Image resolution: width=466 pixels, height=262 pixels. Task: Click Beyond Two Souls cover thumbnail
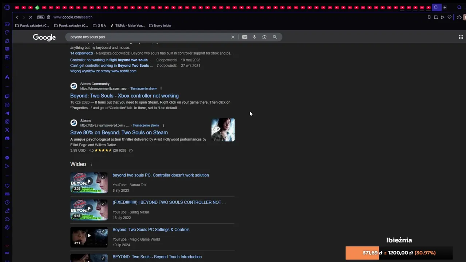click(x=223, y=130)
